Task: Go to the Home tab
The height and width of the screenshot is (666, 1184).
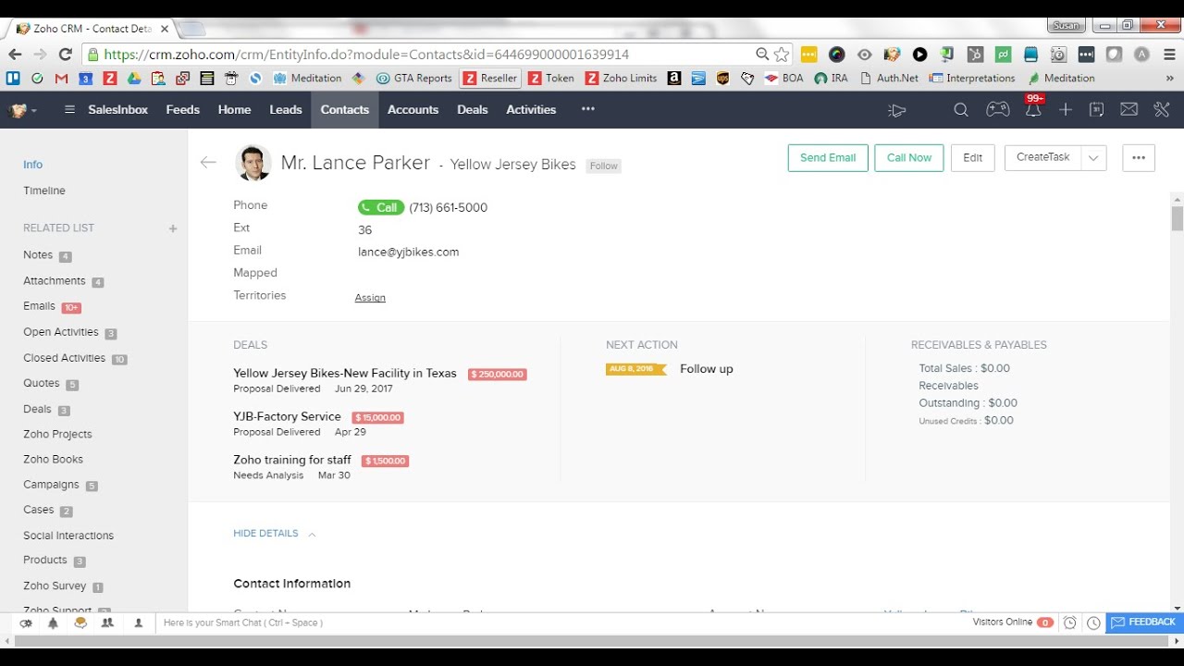Action: click(x=235, y=110)
